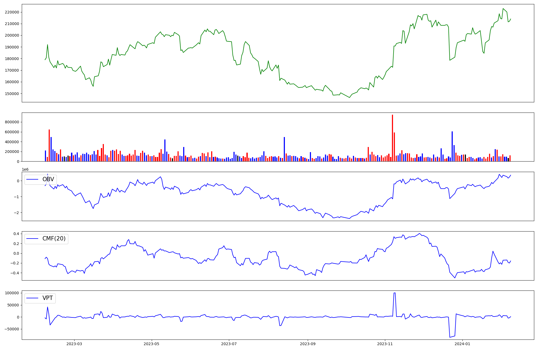This screenshot has width=538, height=350.
Task: Click the 1e6 OBV scale label
Action: point(25,169)
